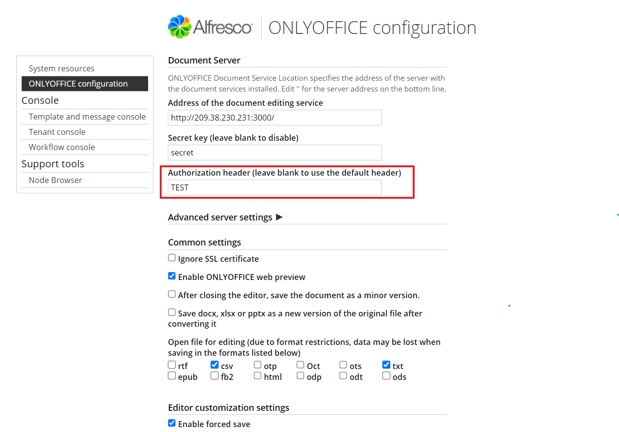Toggle the Enable forced save checkbox

172,423
